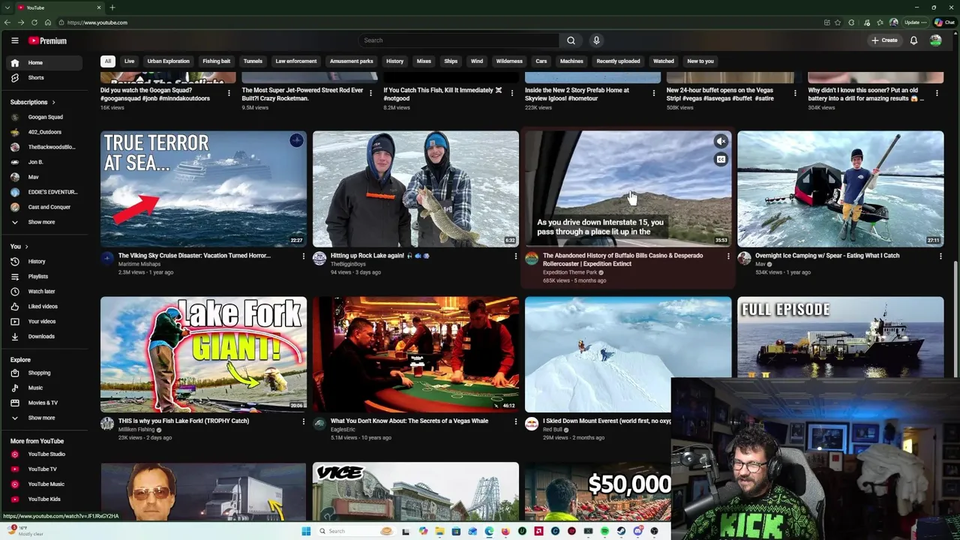
Task: Open Maritime Mishaps channel name
Action: (139, 264)
